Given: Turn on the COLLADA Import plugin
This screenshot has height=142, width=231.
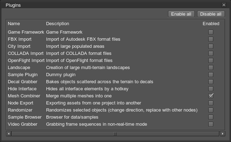Looking at the screenshot, I should (211, 53).
